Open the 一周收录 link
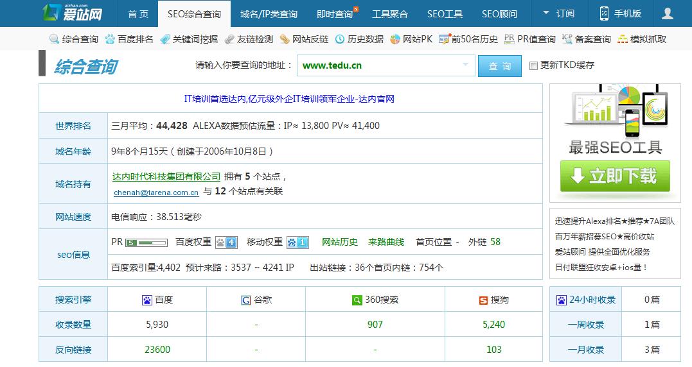Viewport: 692px width, 367px height. 585,325
